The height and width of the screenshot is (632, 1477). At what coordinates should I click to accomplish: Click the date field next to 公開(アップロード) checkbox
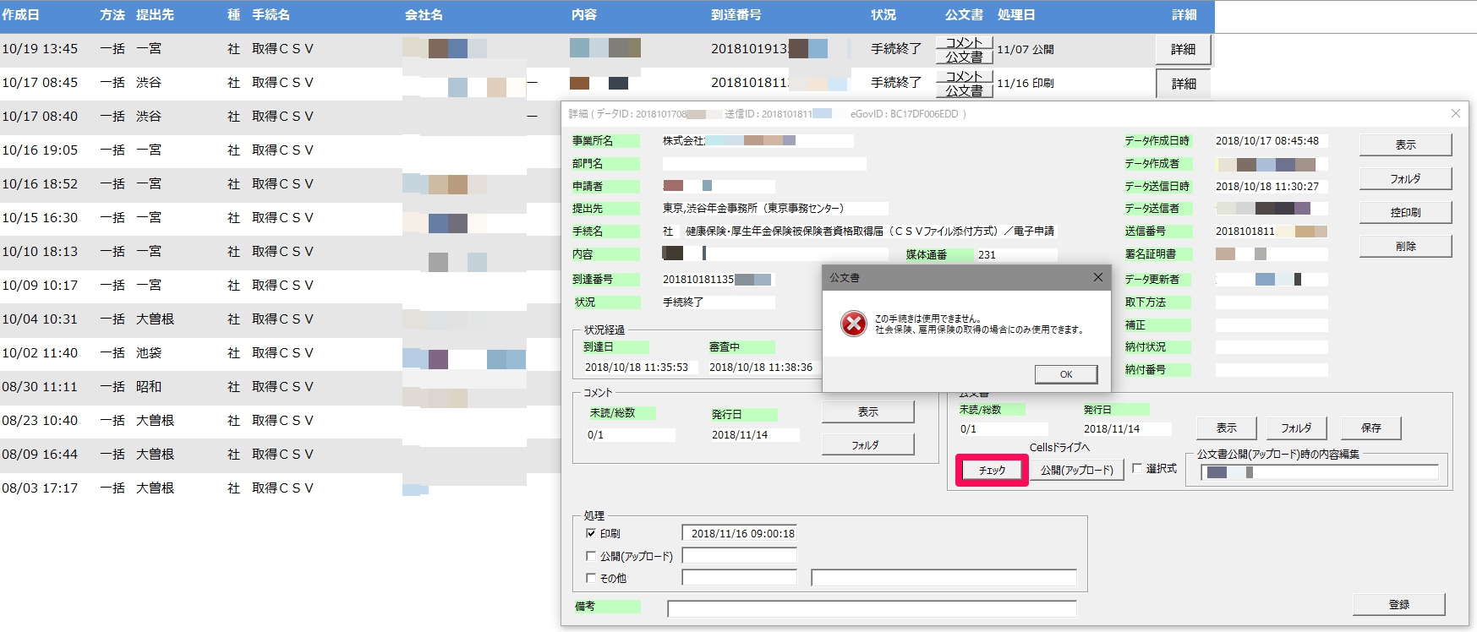739,555
